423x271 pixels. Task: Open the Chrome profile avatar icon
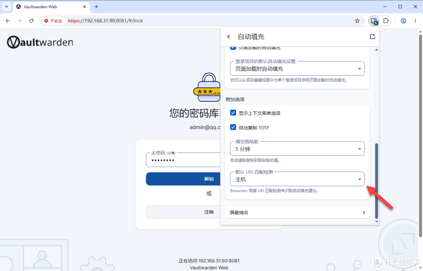click(x=403, y=21)
